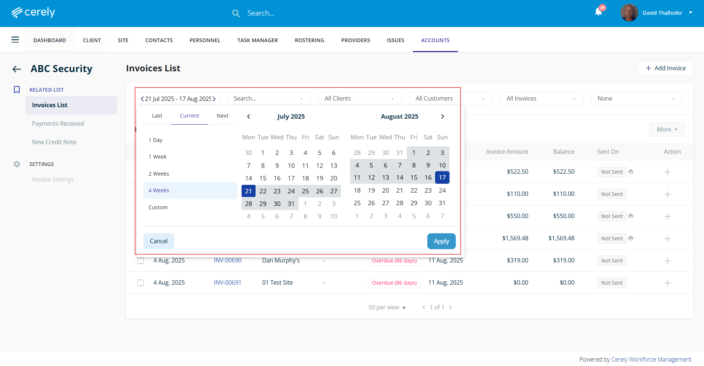The width and height of the screenshot is (704, 366).
Task: Open the Accounts tab
Action: (435, 40)
